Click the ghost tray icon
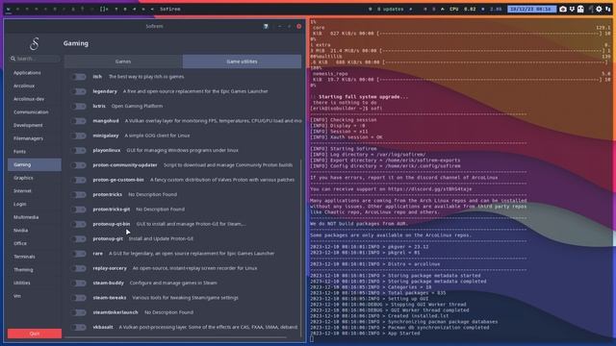The height and width of the screenshot is (346, 616). click(x=580, y=9)
